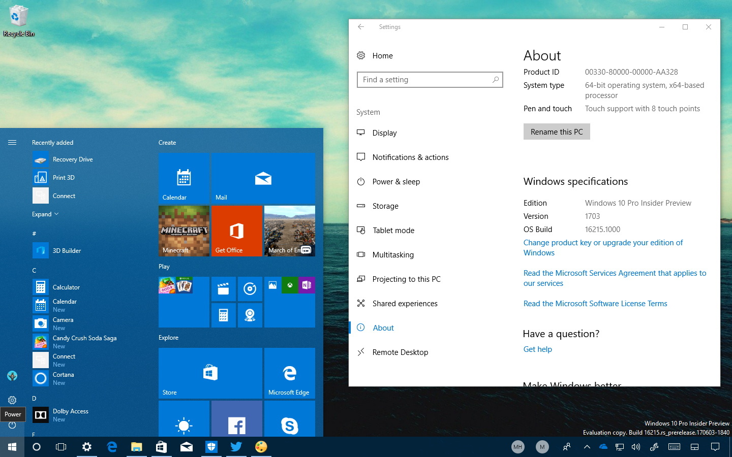Launch the Microsoft Edge tile

[x=290, y=373]
